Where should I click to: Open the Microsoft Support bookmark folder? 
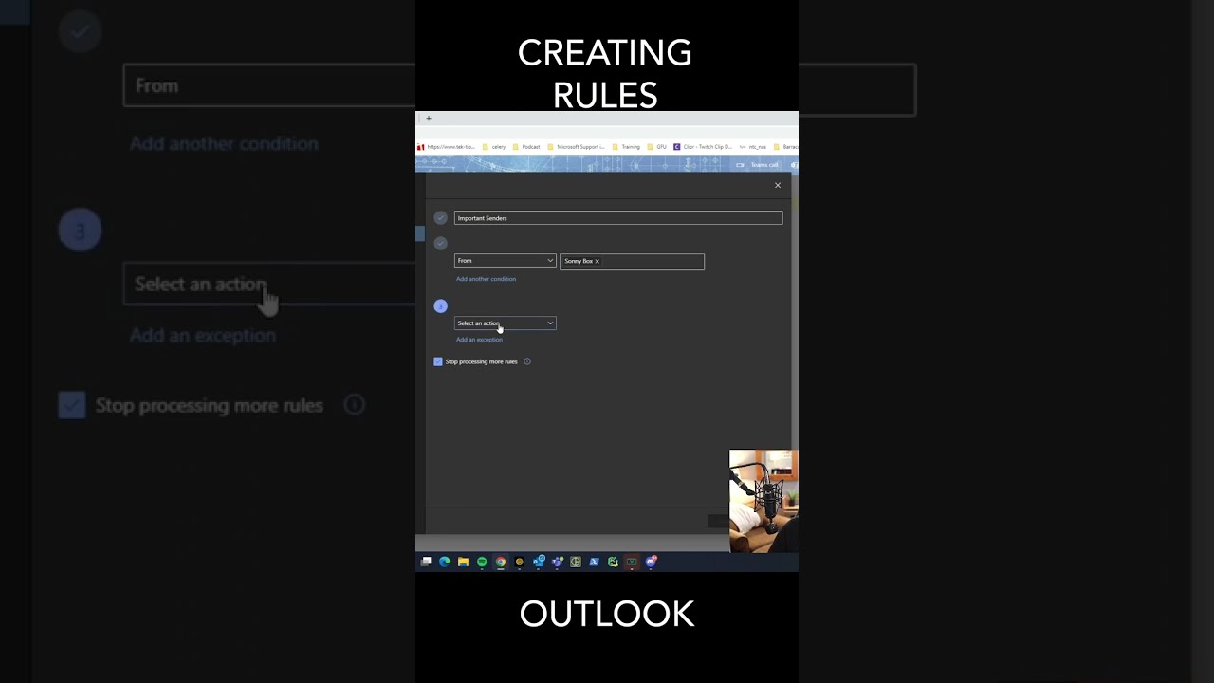(577, 147)
